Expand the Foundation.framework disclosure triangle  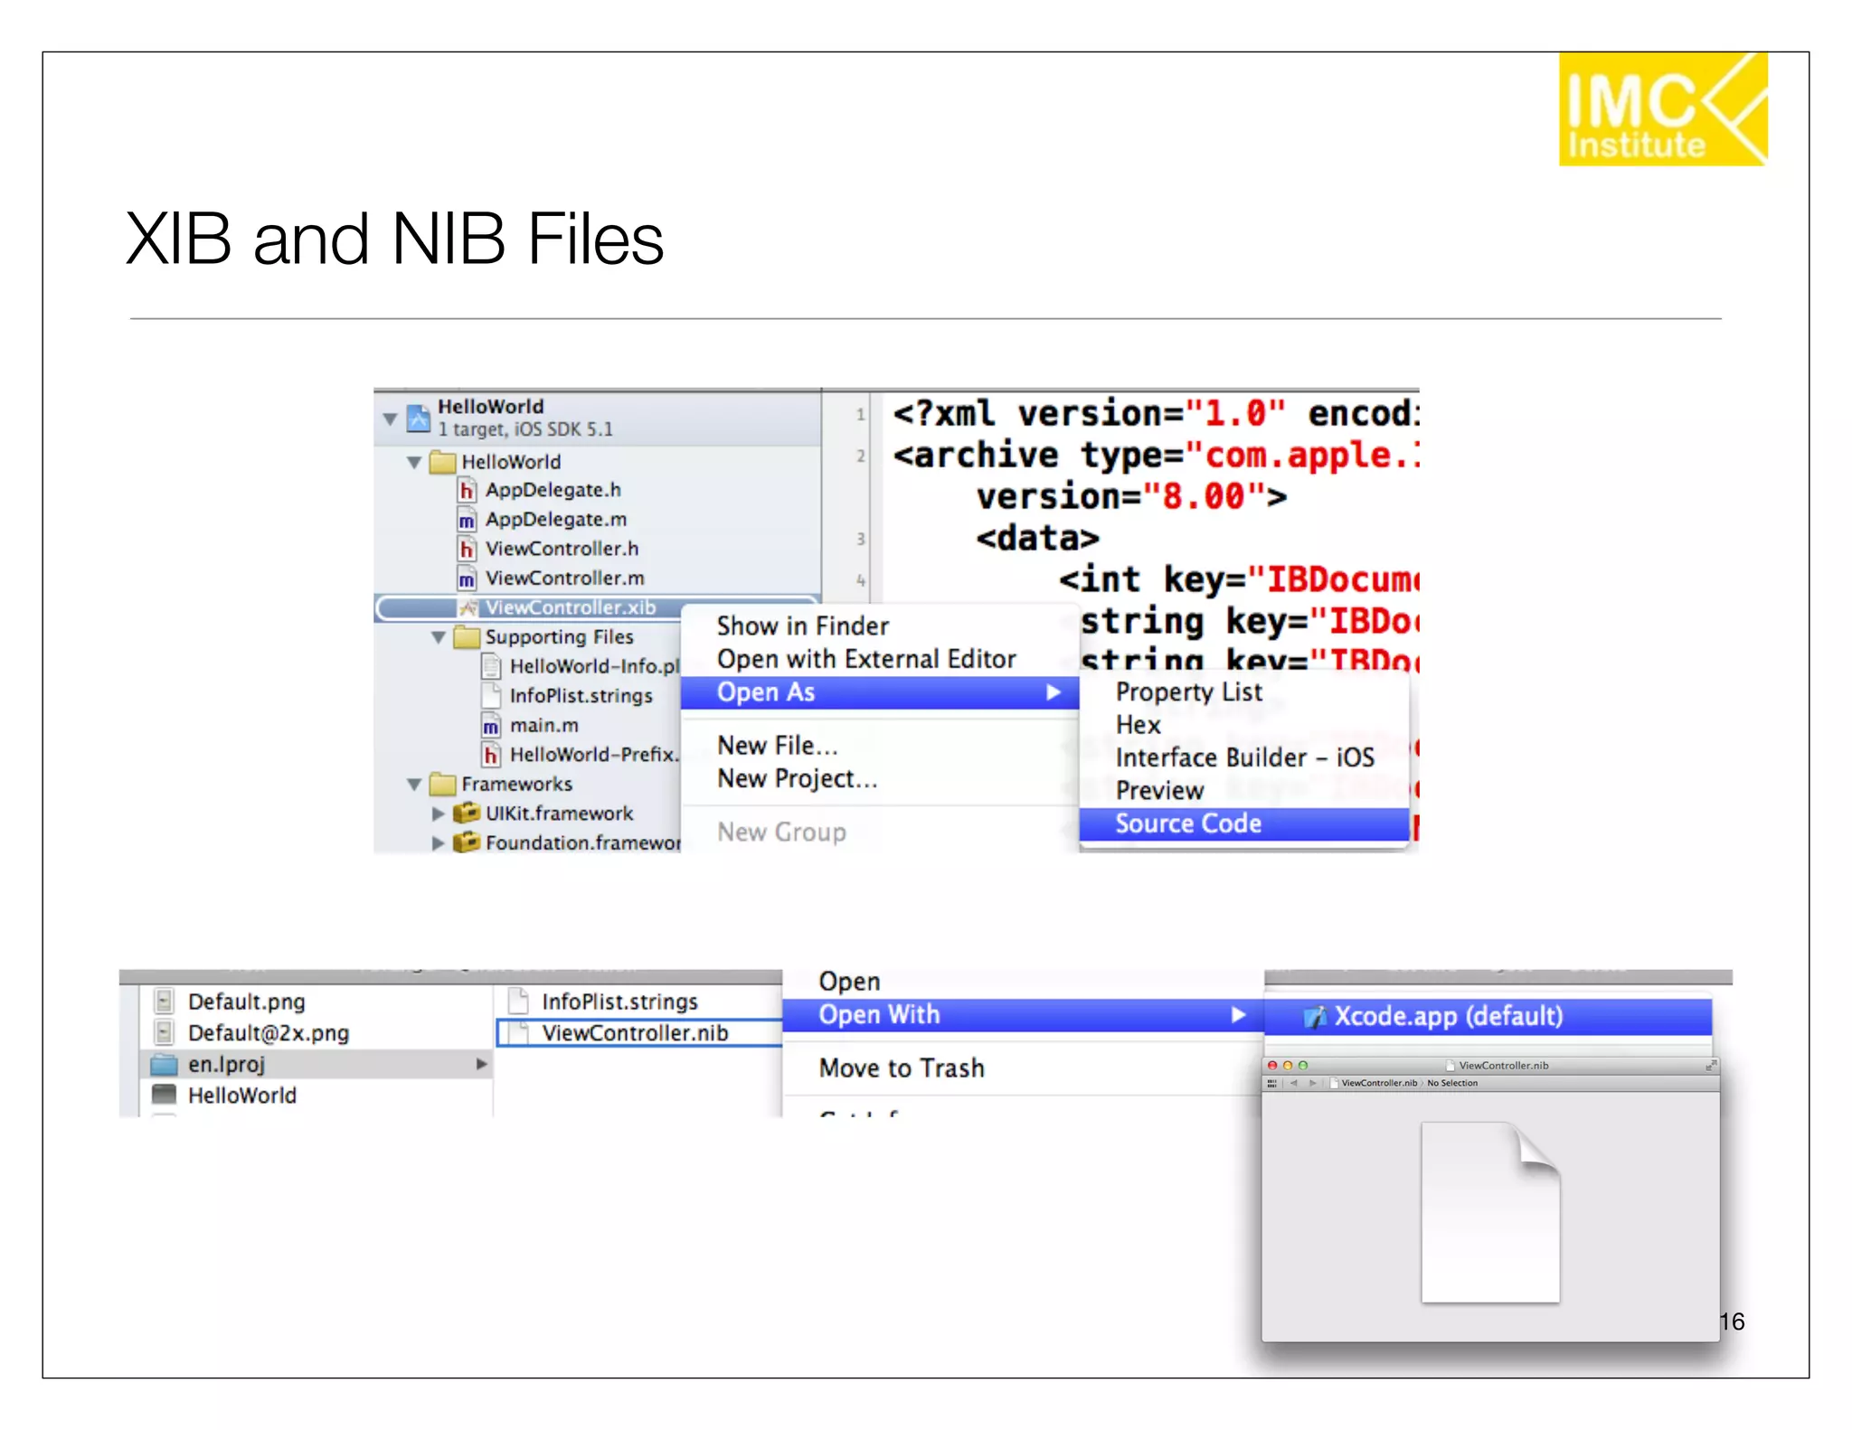[x=439, y=842]
